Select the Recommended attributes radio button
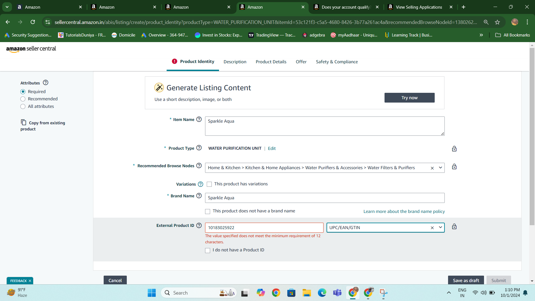Screen dimensions: 535x301 pos(23,99)
